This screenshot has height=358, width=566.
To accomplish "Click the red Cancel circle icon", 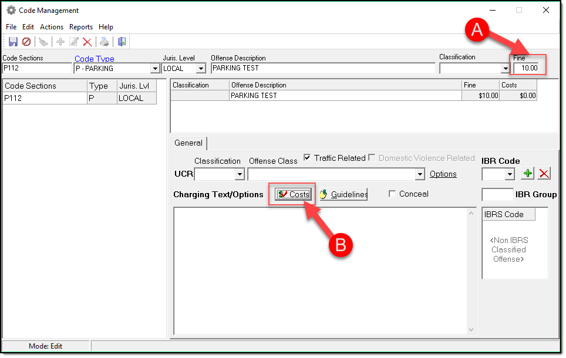I will pos(26,42).
